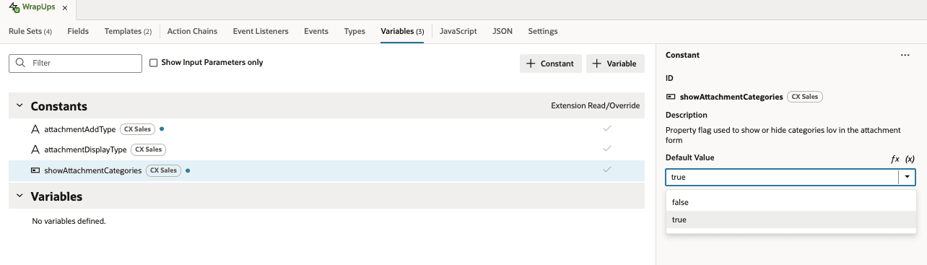Toggle the Extension Read/Override checkmark for attachmentAddType
The height and width of the screenshot is (265, 927).
[607, 129]
